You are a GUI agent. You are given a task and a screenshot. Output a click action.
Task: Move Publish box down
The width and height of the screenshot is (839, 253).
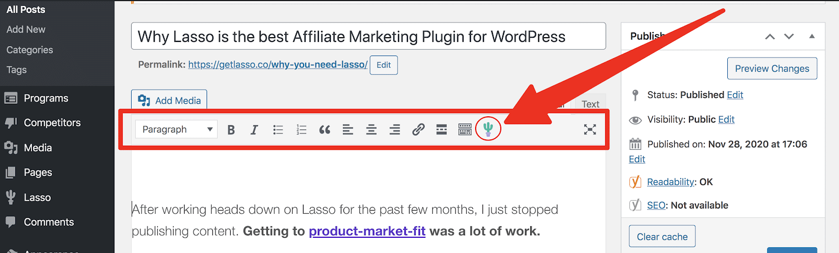pyautogui.click(x=789, y=36)
